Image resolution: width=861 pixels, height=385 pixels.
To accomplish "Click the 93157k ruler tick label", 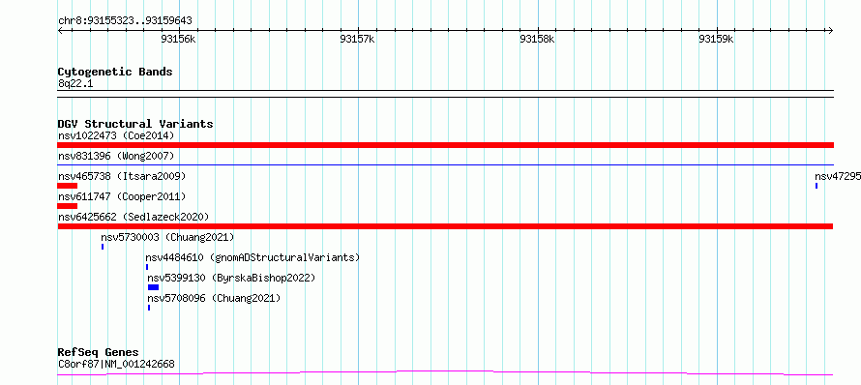I will 358,39.
